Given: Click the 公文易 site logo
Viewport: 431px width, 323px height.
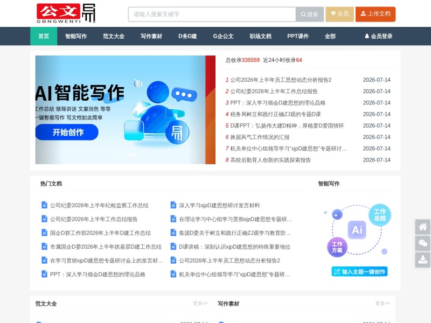Looking at the screenshot, I should pos(66,13).
